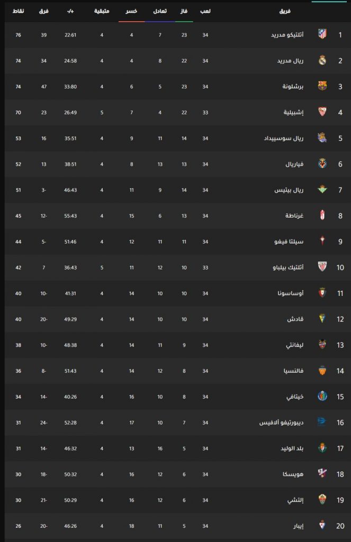
Task: Sort table by نقاط points column
Action: coord(18,11)
